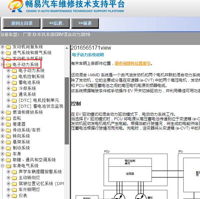200x199 pixels.
Task: Select the 电子动力系统 child tree item label
Action: pyautogui.click(x=32, y=70)
